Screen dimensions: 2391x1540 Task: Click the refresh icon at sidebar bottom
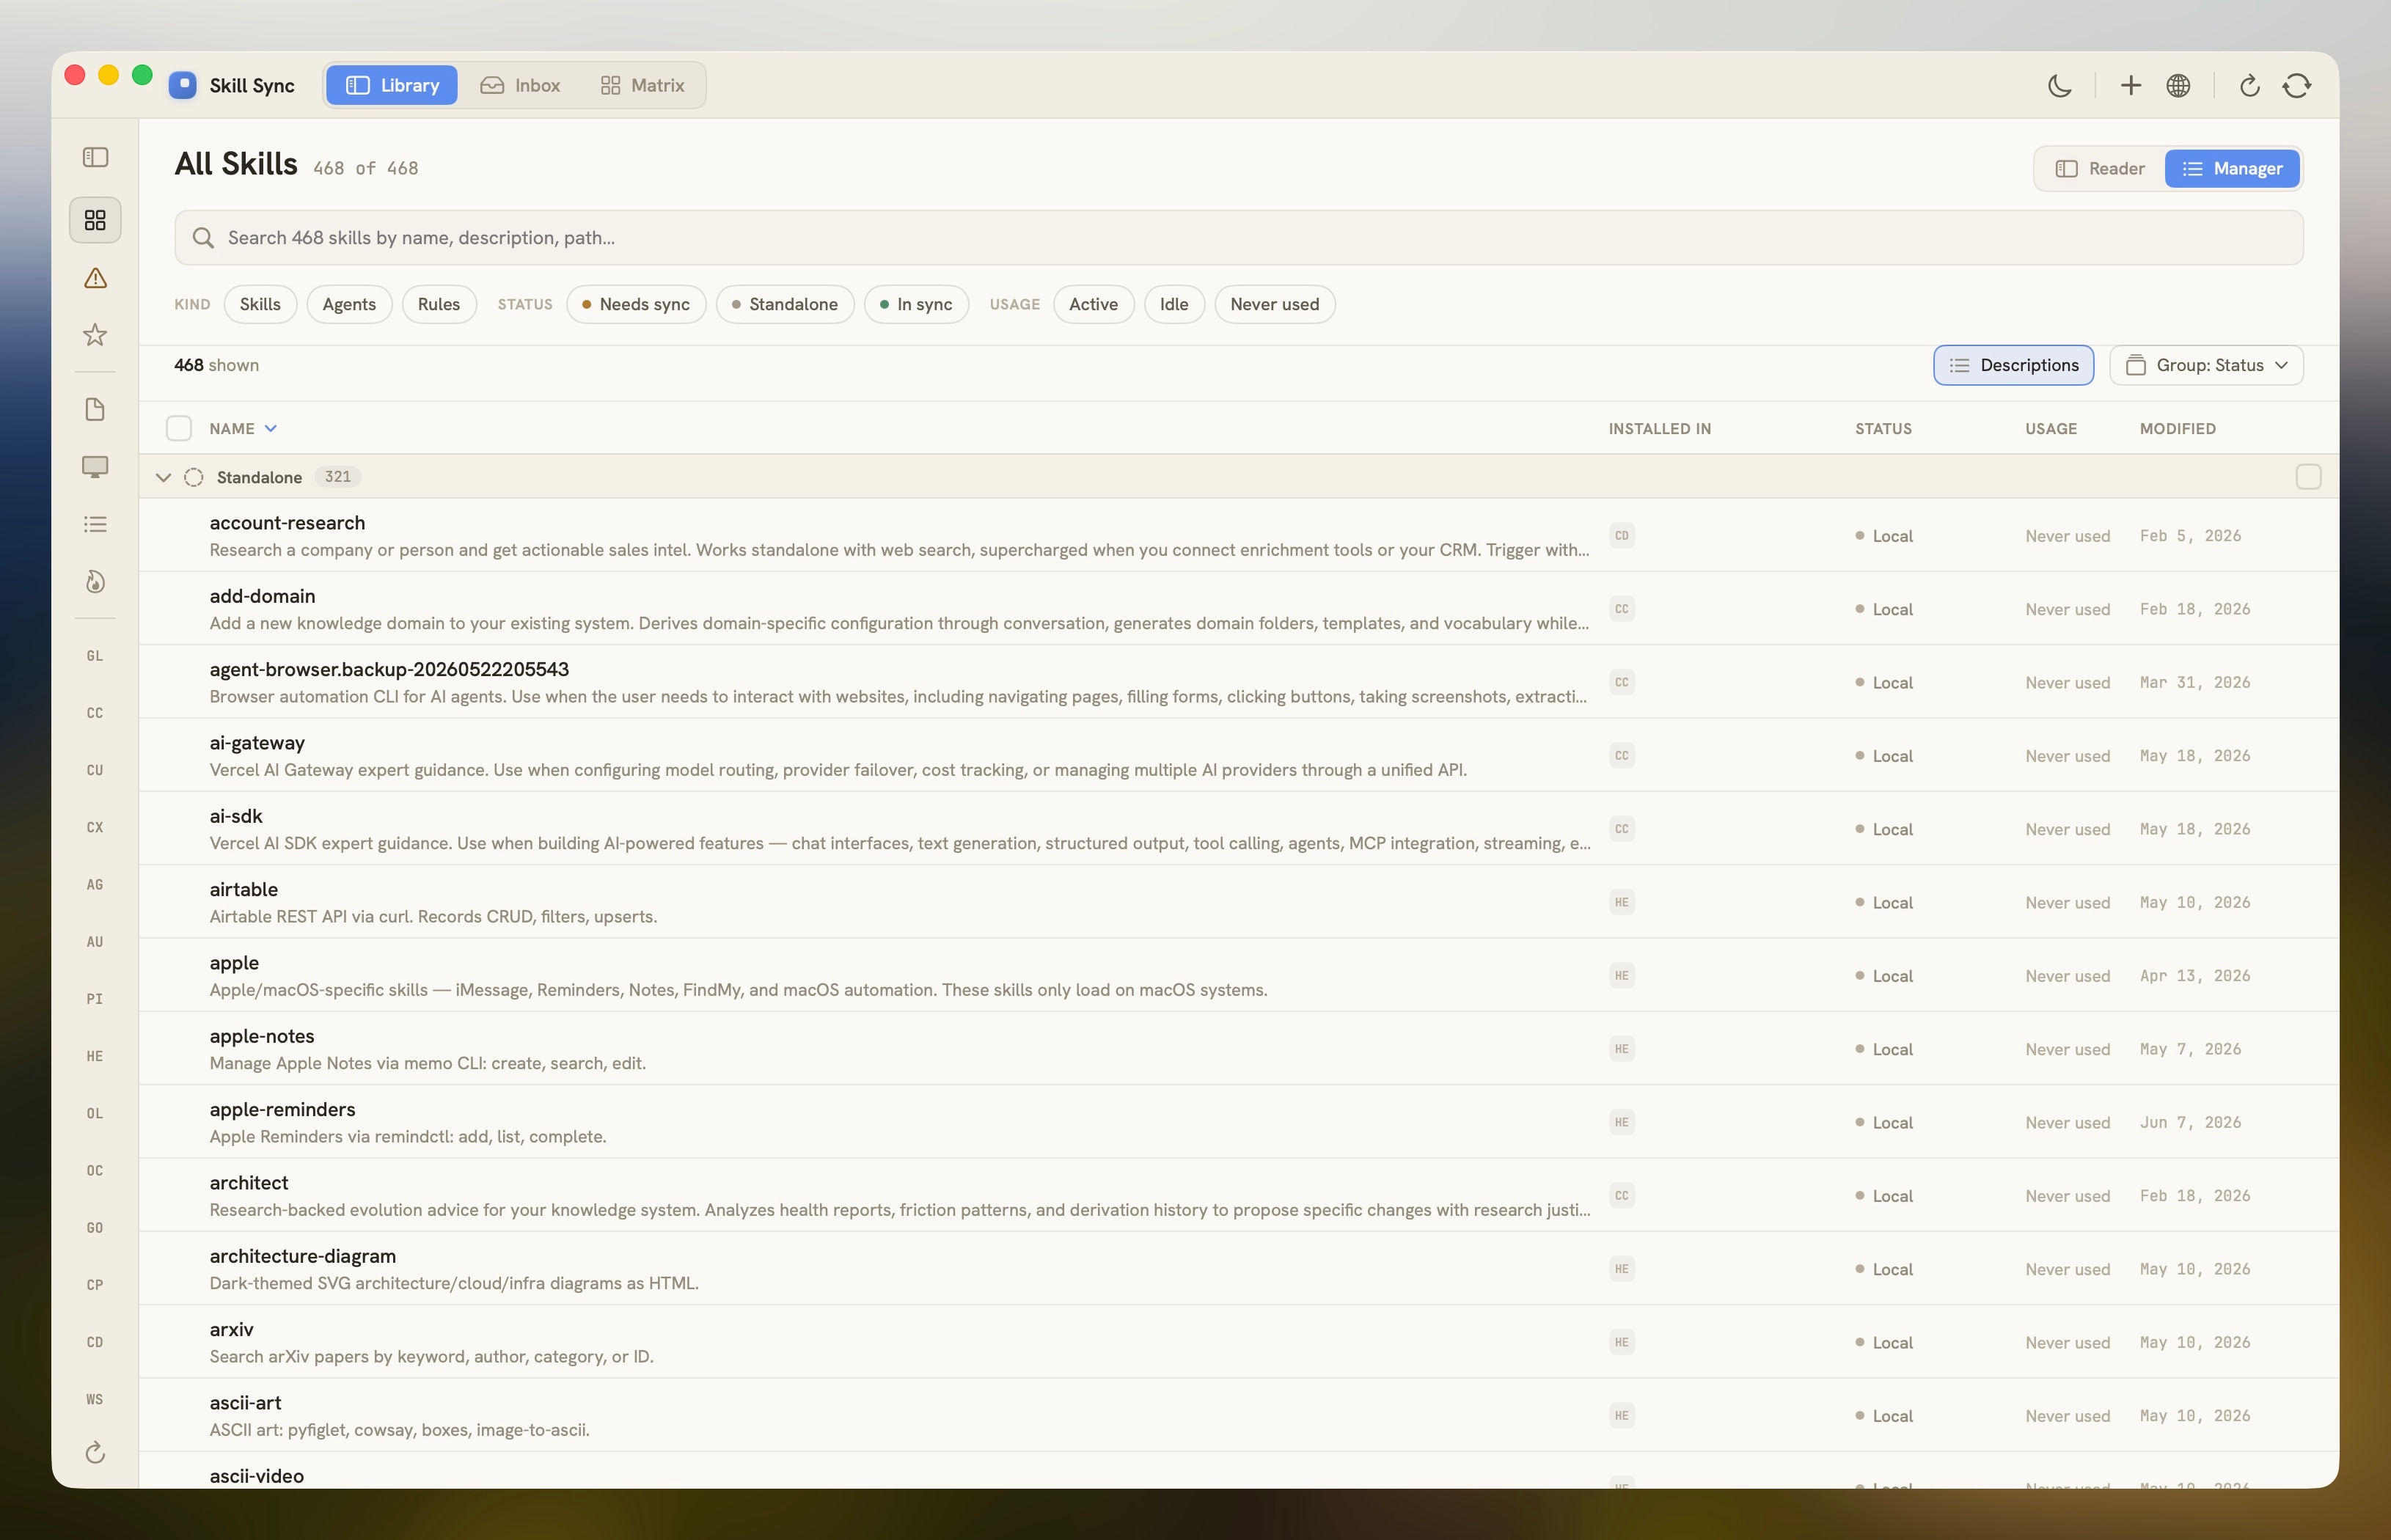click(x=95, y=1452)
